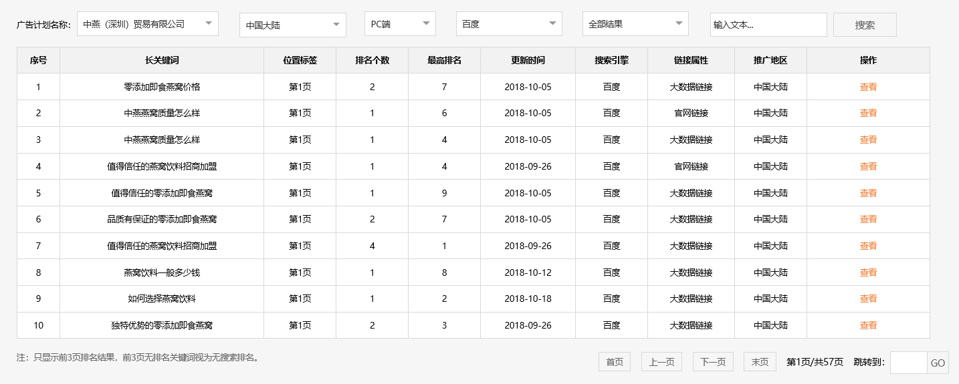
Task: Click 官网链接 in row 4
Action: [691, 166]
